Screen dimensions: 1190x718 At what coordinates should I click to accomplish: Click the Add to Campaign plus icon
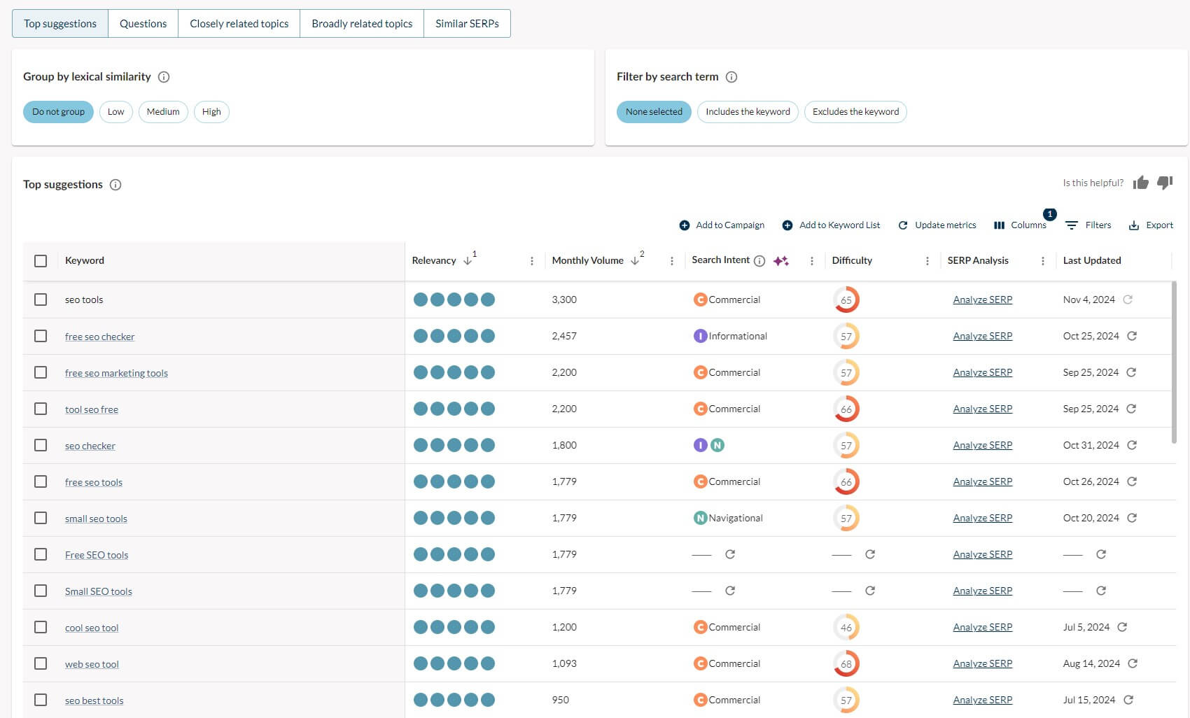coord(684,225)
